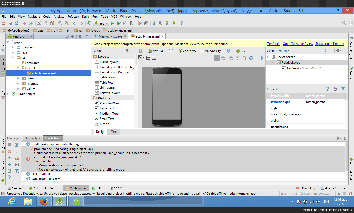
Task: Open the app run configuration dropdown
Action: click(101, 23)
